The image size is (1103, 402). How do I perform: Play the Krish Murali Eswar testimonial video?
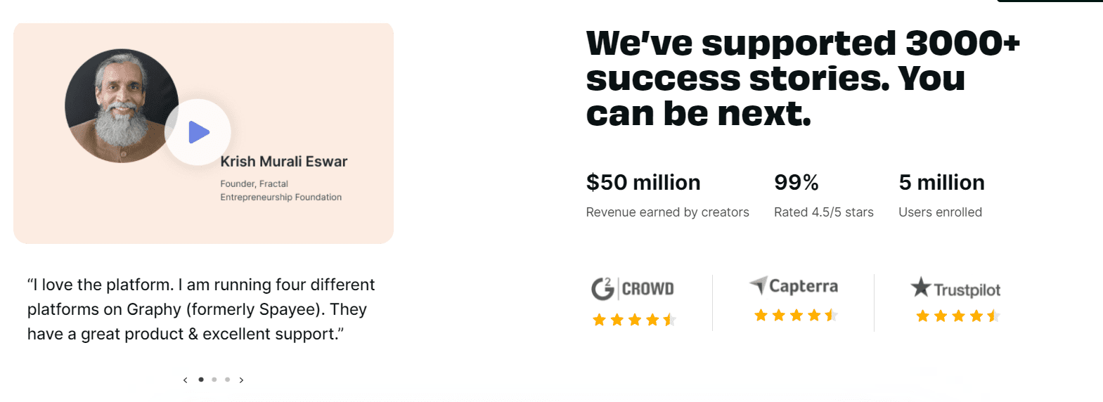coord(198,132)
